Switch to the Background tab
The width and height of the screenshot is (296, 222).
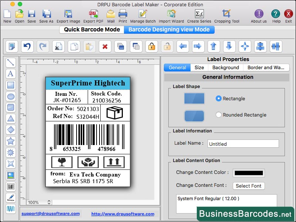(225, 67)
